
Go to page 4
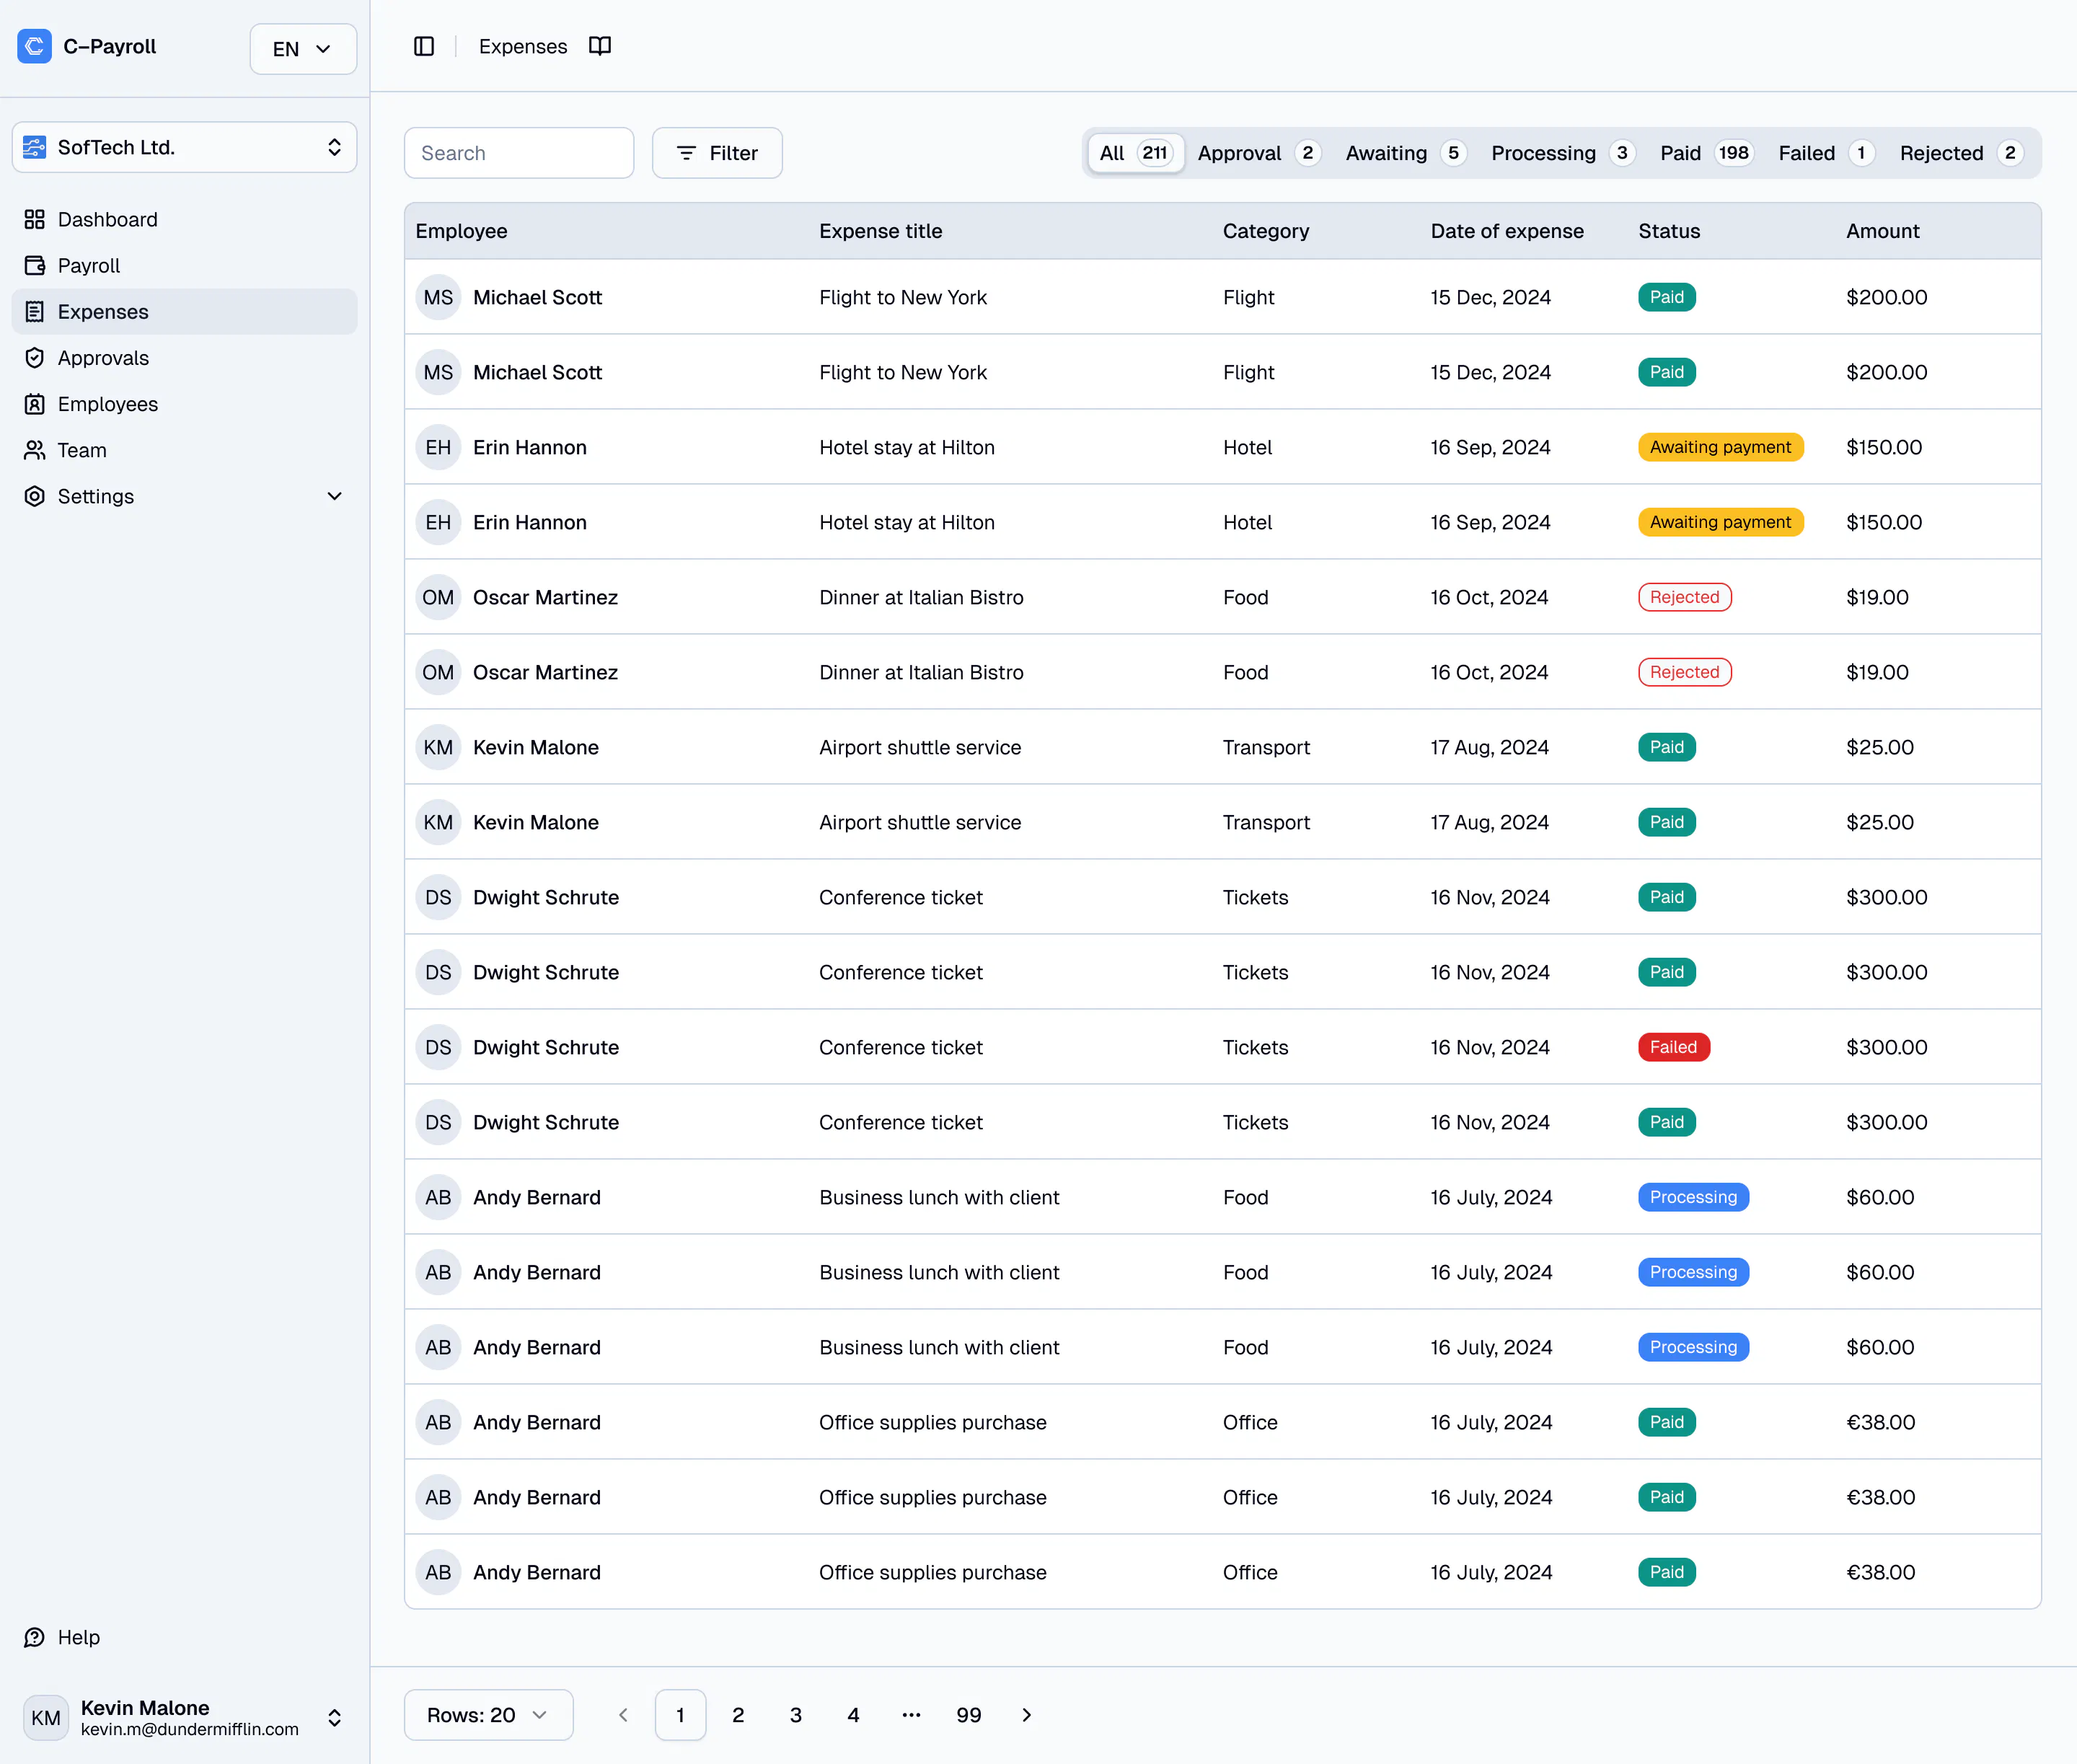(853, 1714)
